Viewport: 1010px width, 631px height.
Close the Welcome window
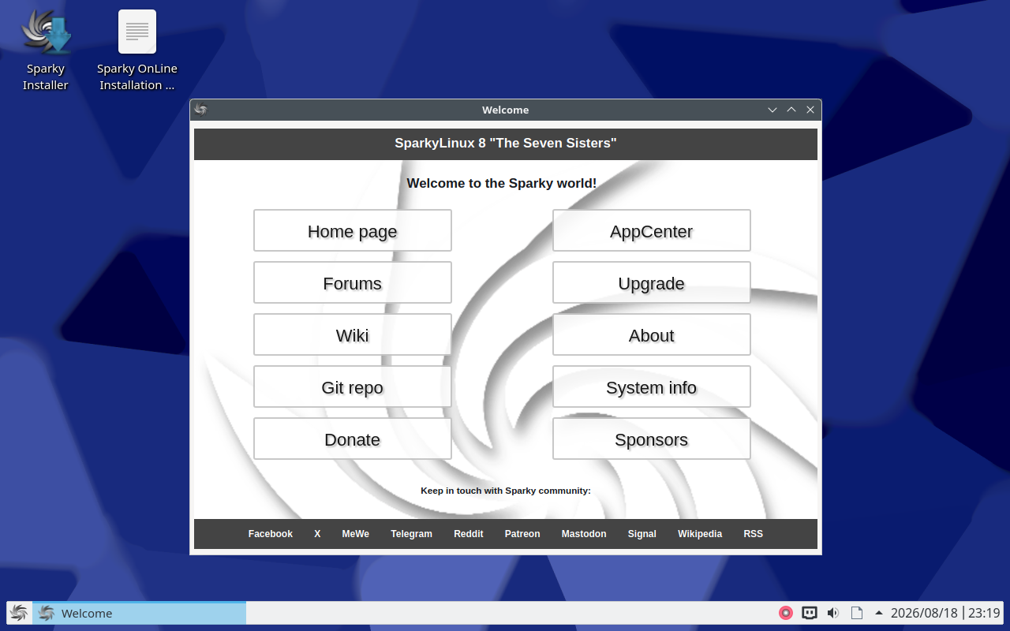tap(810, 110)
